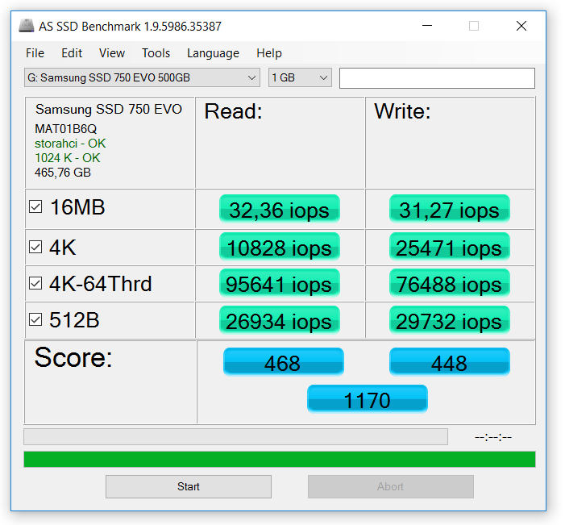Click the 95641 iops read result
Viewport: 565px width, 525px height.
[x=280, y=283]
